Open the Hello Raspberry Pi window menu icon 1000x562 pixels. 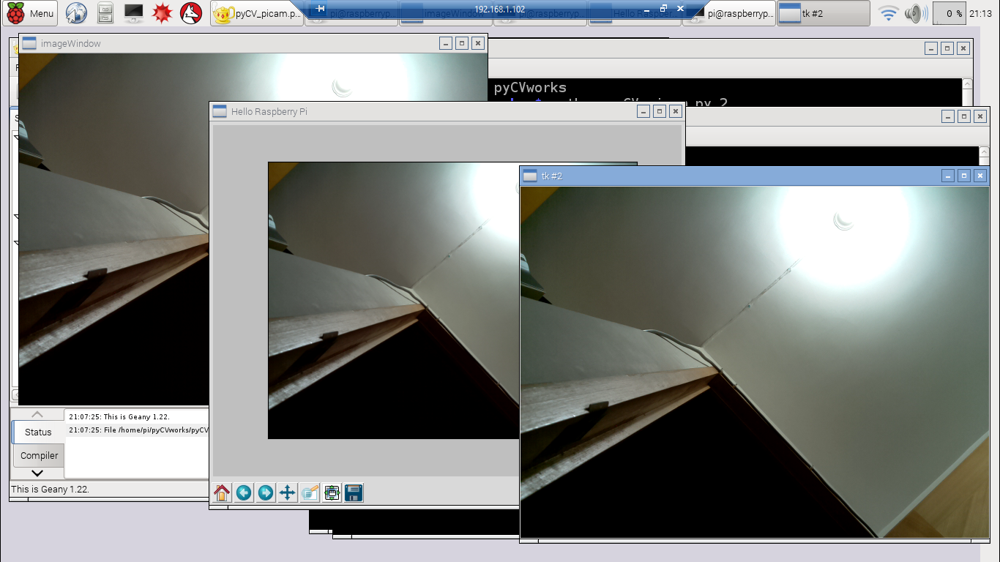220,111
